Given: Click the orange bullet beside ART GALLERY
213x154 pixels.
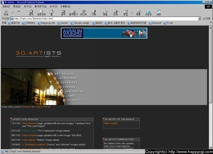Looking at the screenshot, I should (51, 74).
